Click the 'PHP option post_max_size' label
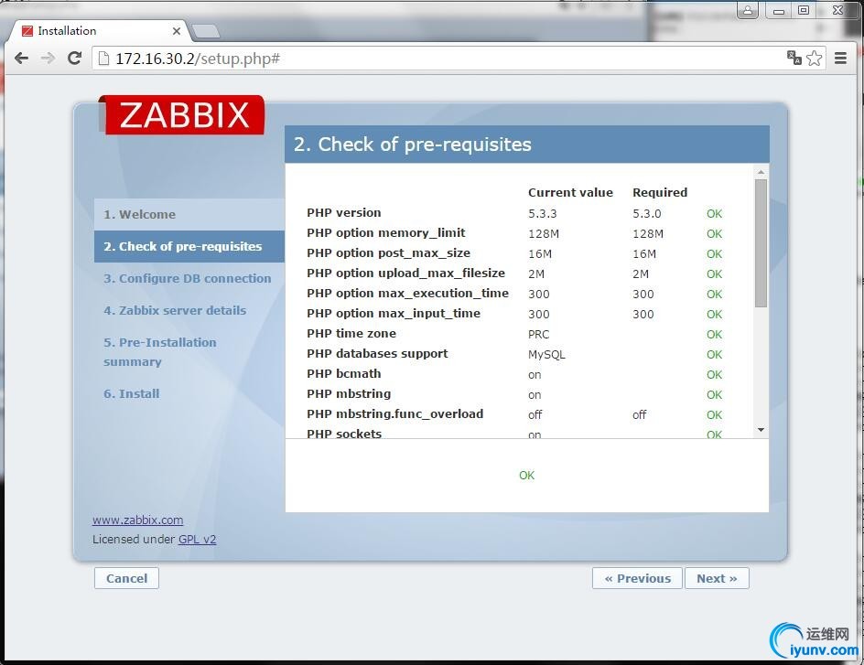This screenshot has height=665, width=864. (388, 253)
